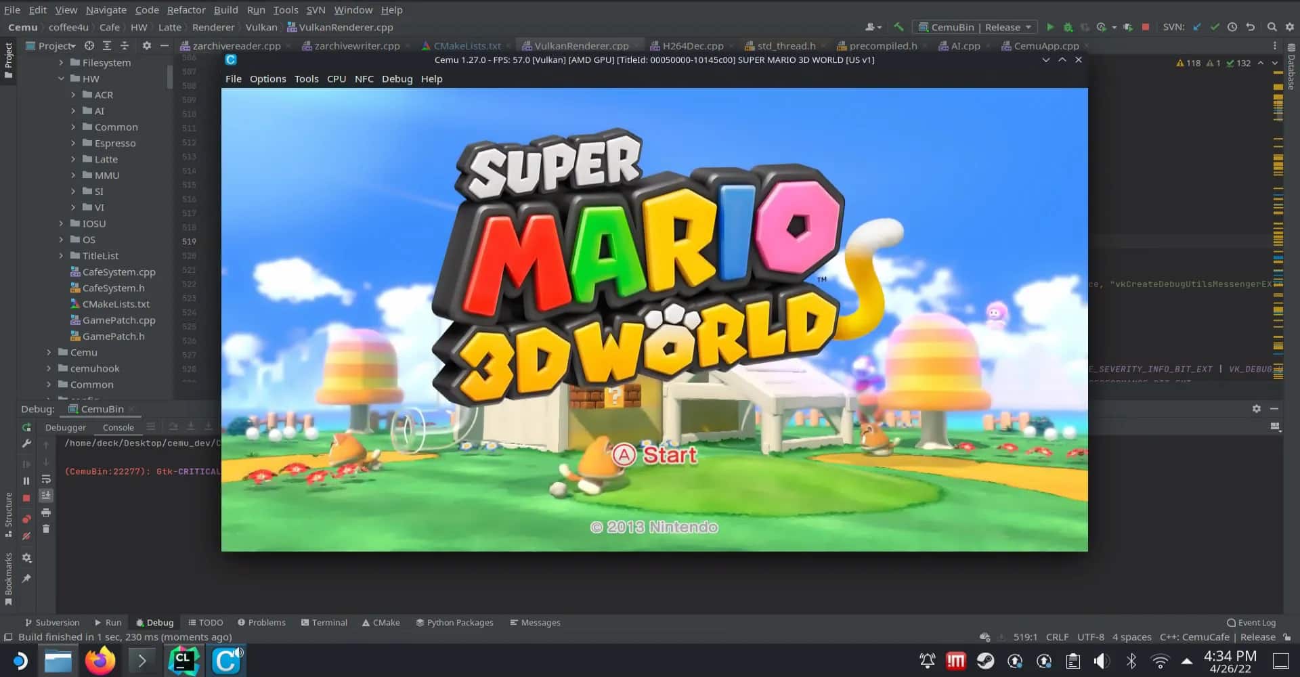
Task: Collapse the HW folder in the project tree
Action: (62, 79)
